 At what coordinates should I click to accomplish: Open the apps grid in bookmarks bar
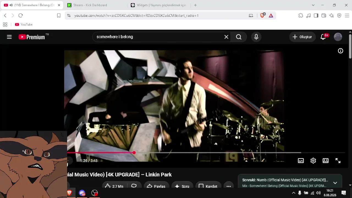point(5,24)
